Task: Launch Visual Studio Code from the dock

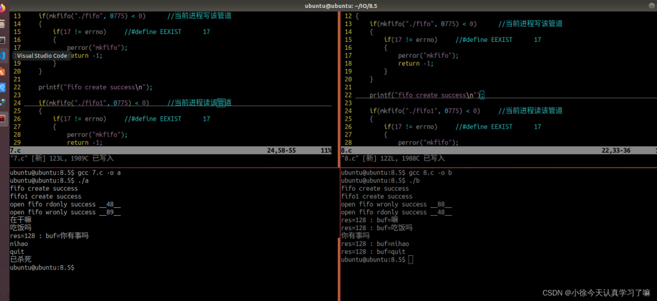Action: tap(3, 55)
